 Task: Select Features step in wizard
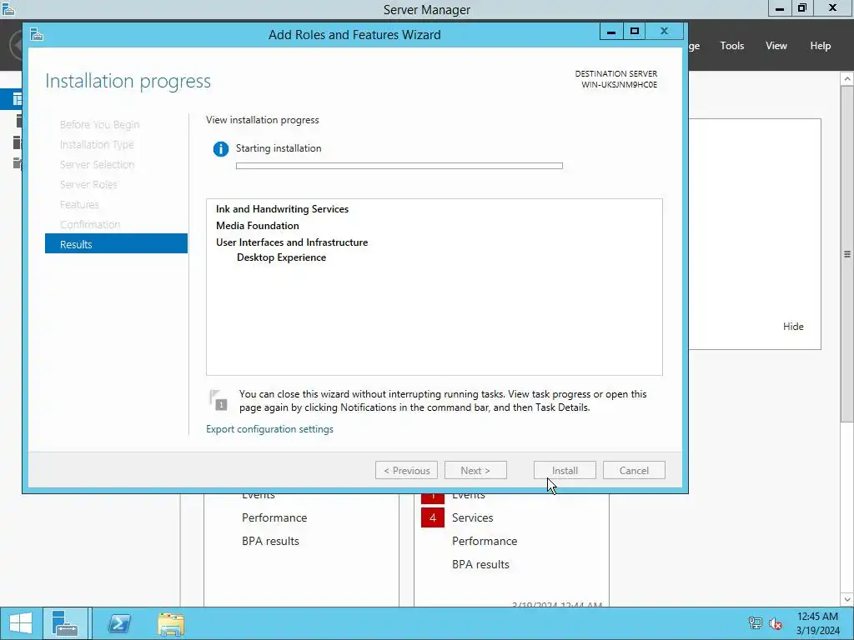point(79,205)
